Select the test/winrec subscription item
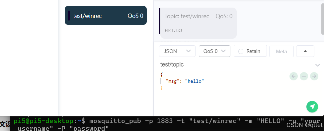324x131 pixels. tap(106, 16)
